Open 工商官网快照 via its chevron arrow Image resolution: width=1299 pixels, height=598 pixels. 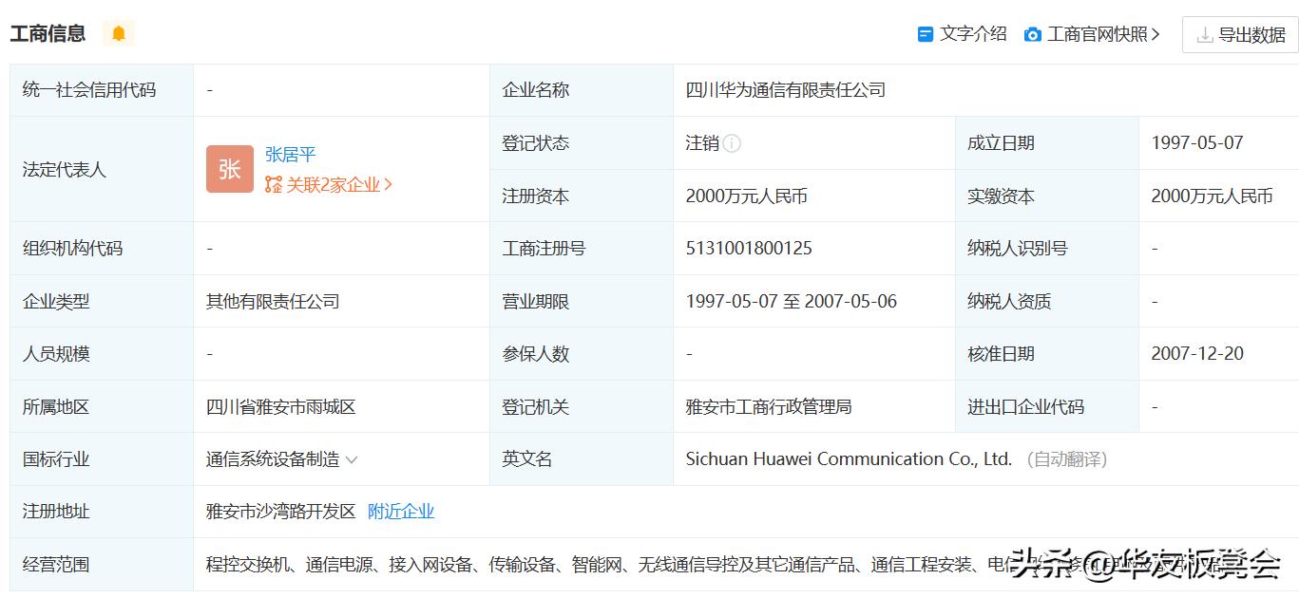(1154, 32)
